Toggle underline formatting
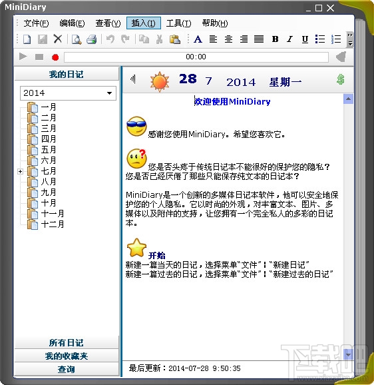 point(305,39)
